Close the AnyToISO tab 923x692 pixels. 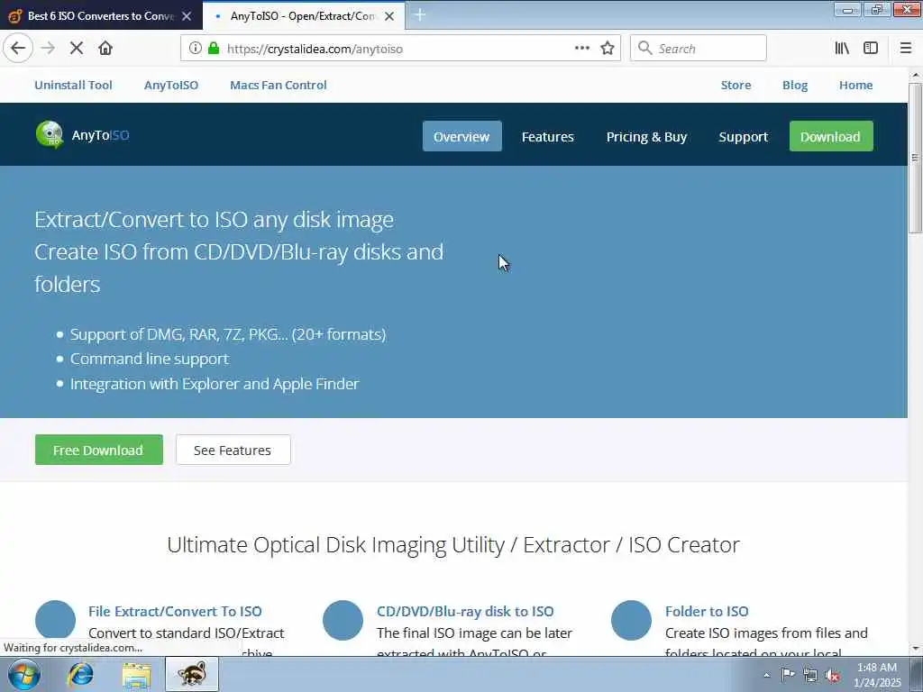(x=389, y=16)
